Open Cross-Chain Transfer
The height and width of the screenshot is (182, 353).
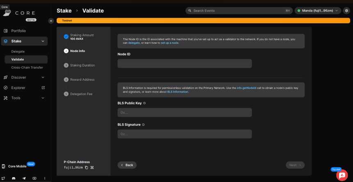tap(26, 67)
